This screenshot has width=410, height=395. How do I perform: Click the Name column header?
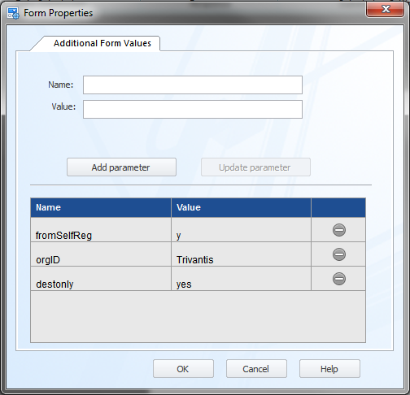pyautogui.click(x=101, y=207)
